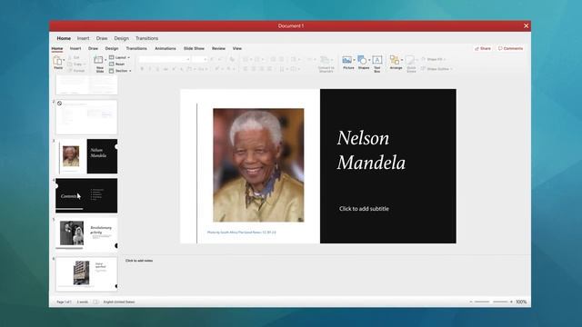
Task: Select the black Contents slide thumbnail
Action: pos(86,196)
